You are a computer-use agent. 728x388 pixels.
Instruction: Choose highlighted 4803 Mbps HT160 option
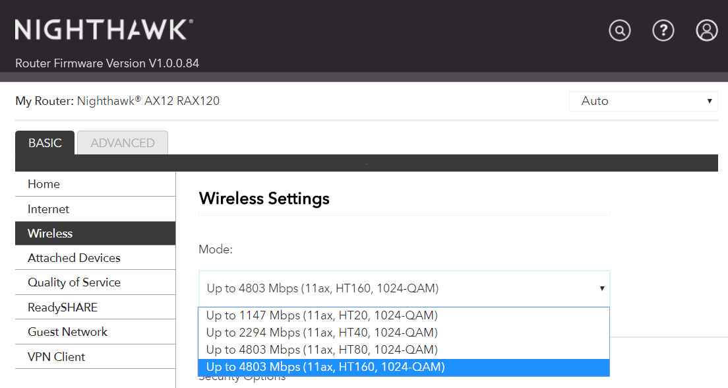[404, 367]
